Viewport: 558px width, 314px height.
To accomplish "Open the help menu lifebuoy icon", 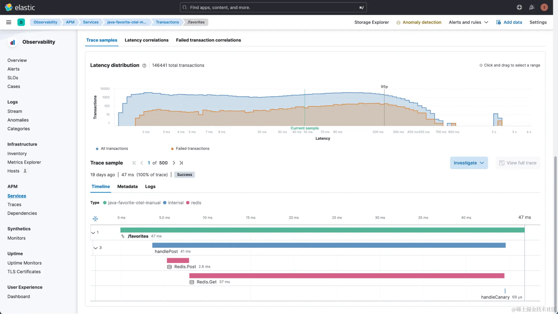I will 519,8.
